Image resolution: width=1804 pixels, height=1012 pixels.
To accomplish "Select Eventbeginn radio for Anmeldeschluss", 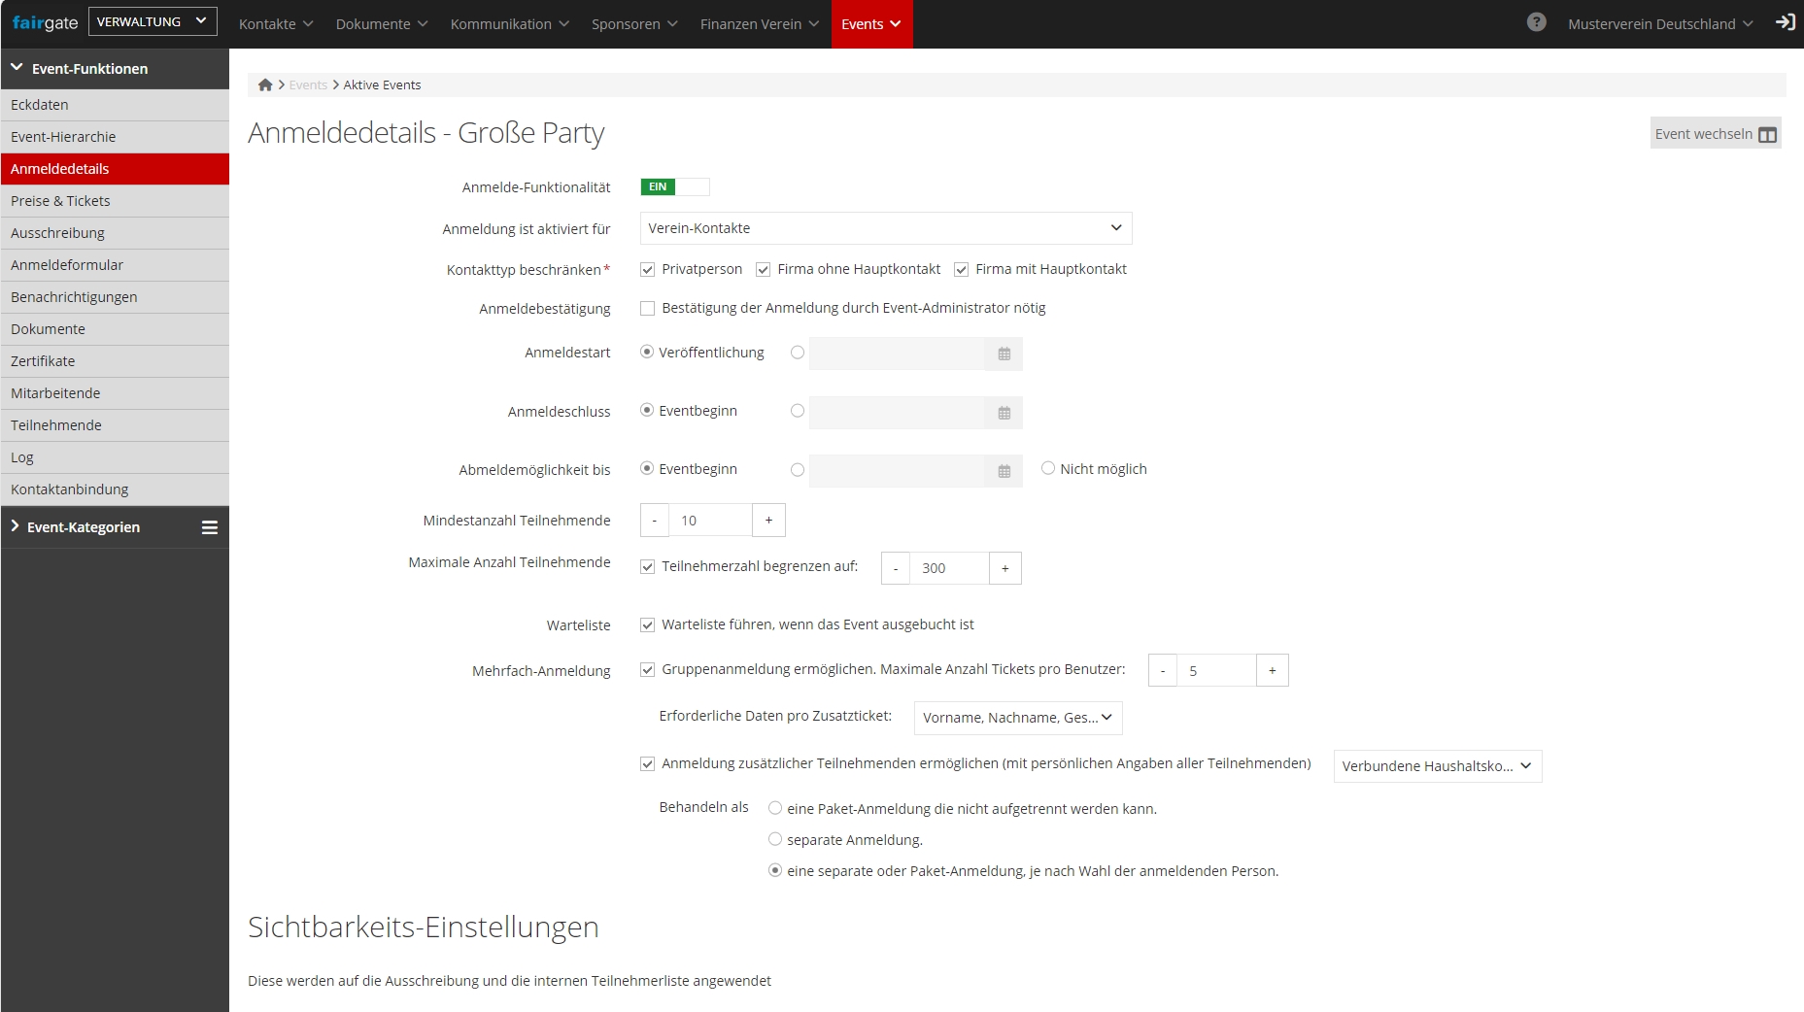I will 647,410.
